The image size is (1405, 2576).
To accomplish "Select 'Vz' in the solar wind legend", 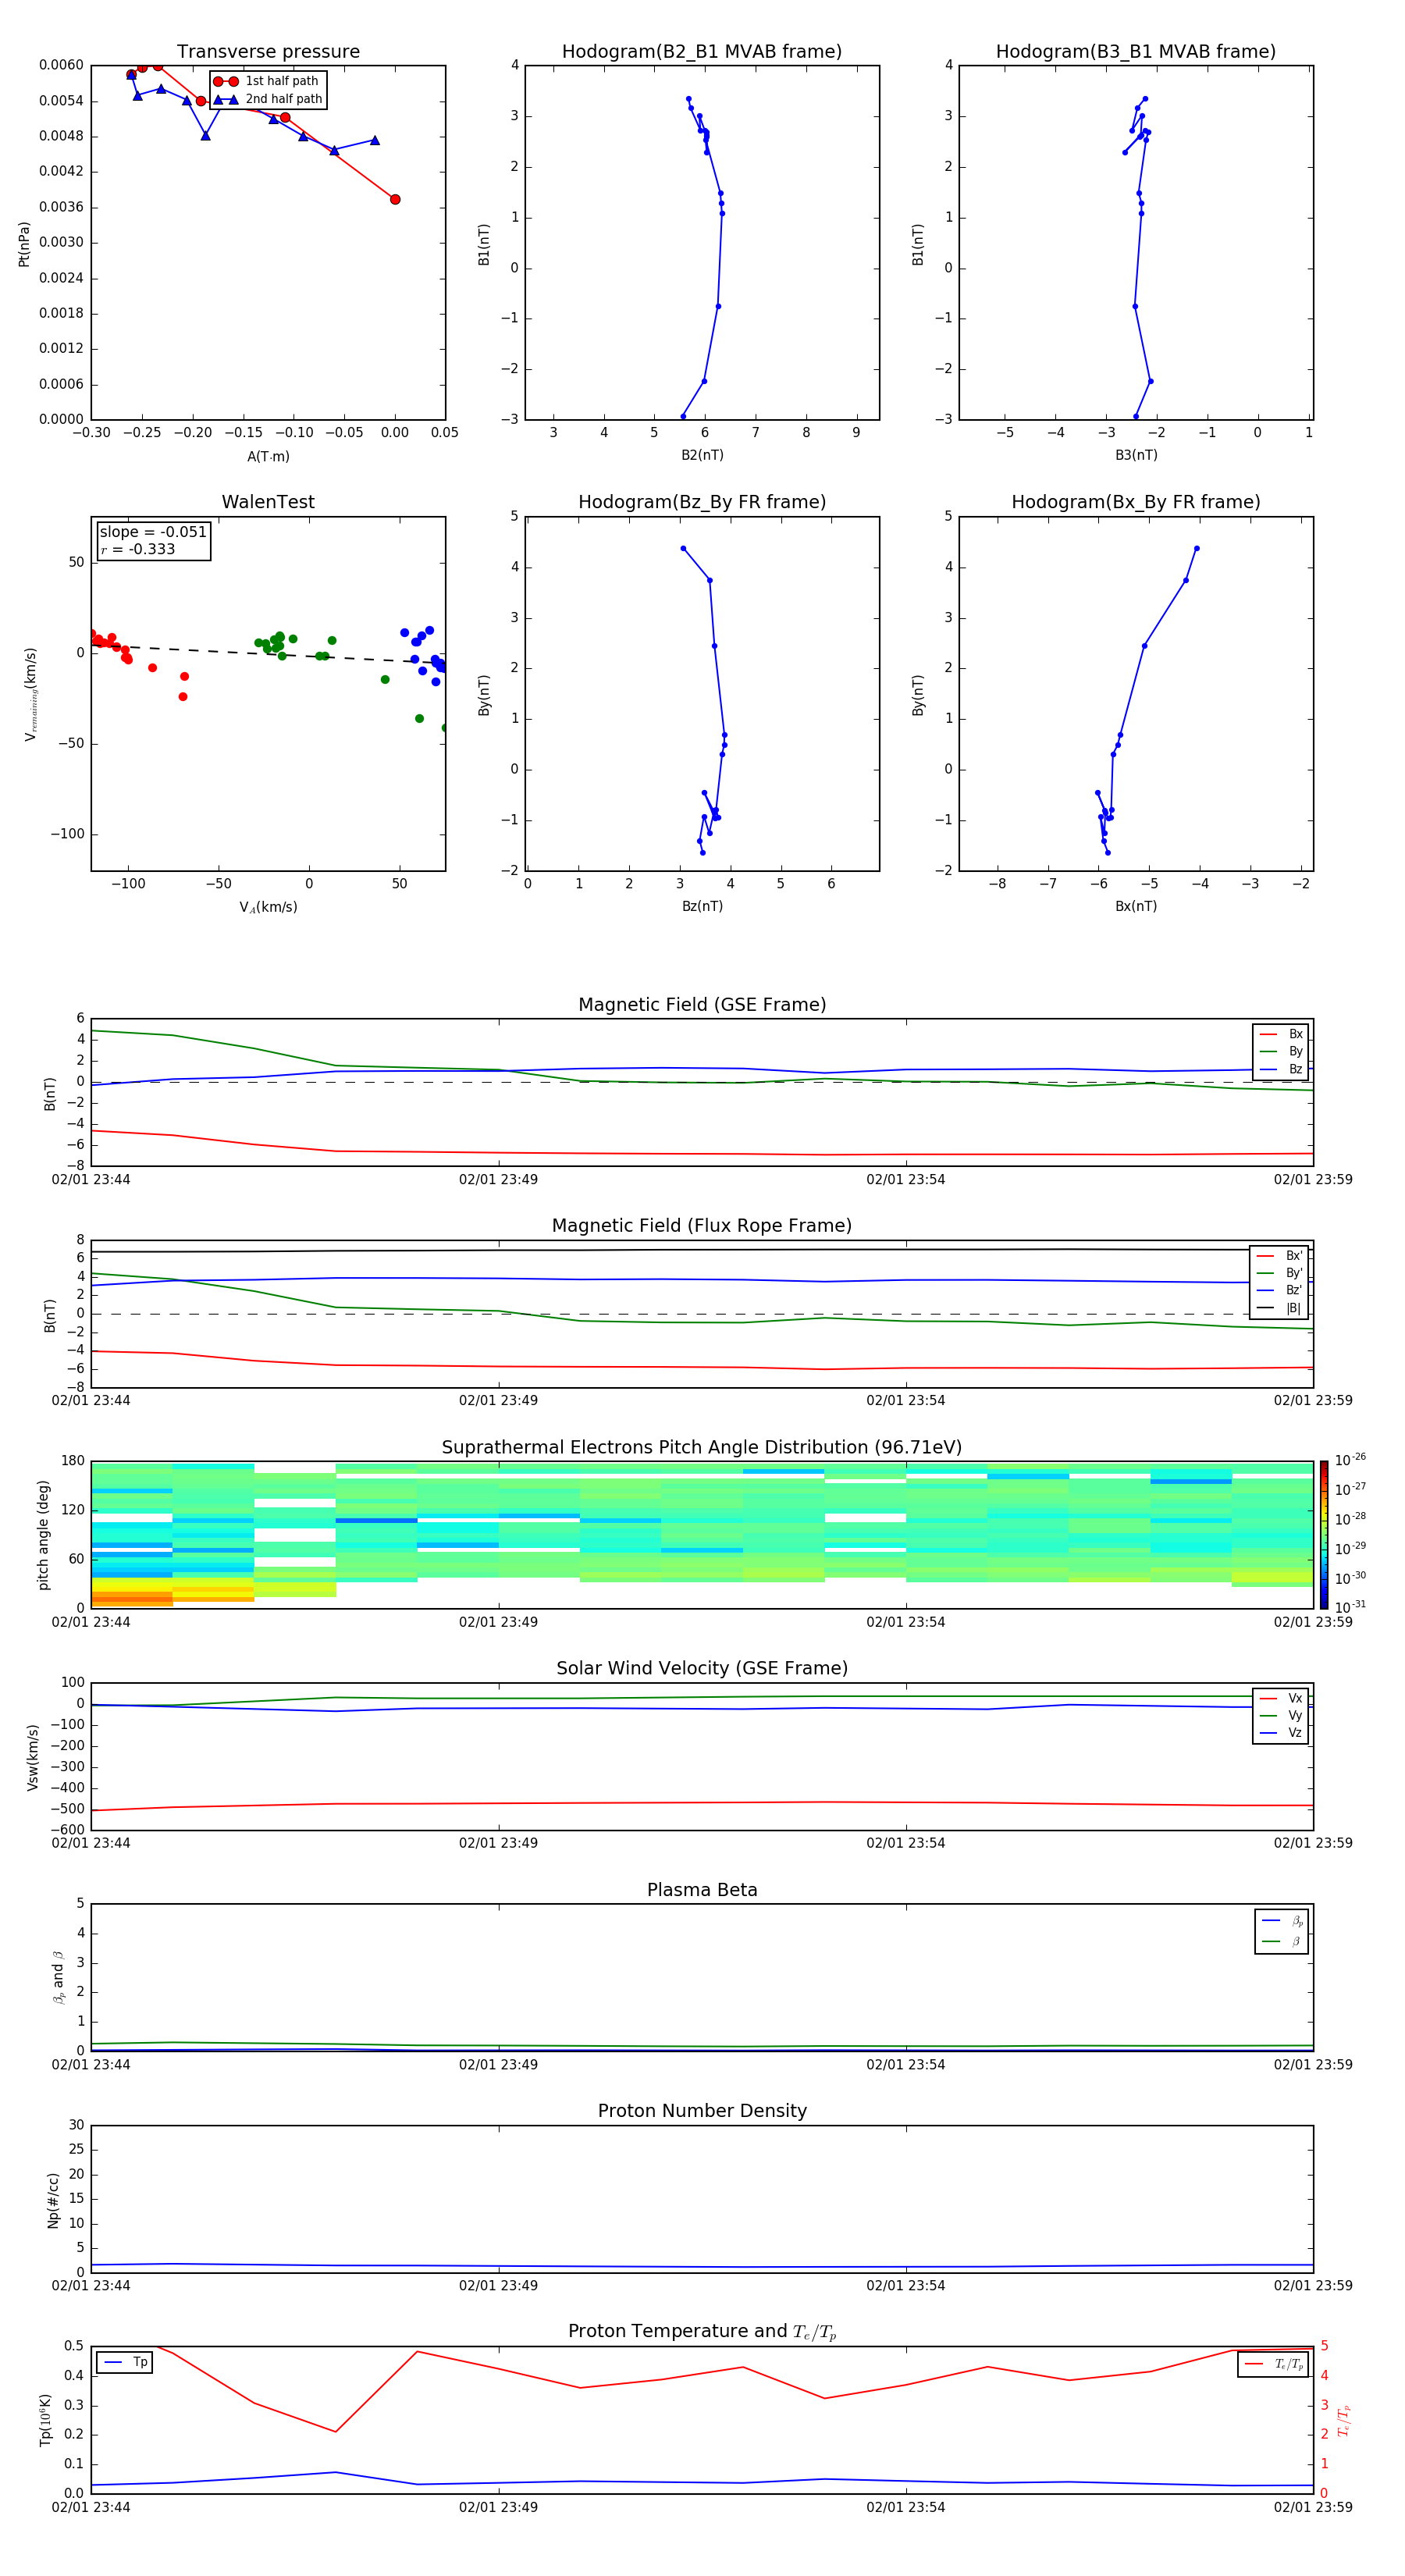I will (1281, 1732).
